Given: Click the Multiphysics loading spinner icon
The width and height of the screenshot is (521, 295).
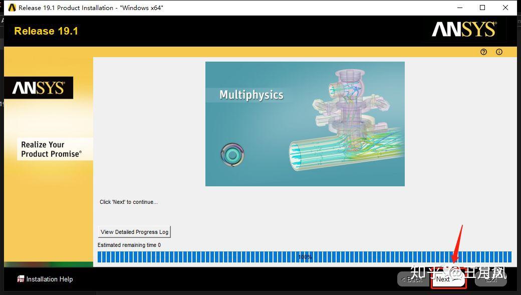Looking at the screenshot, I should [x=233, y=154].
